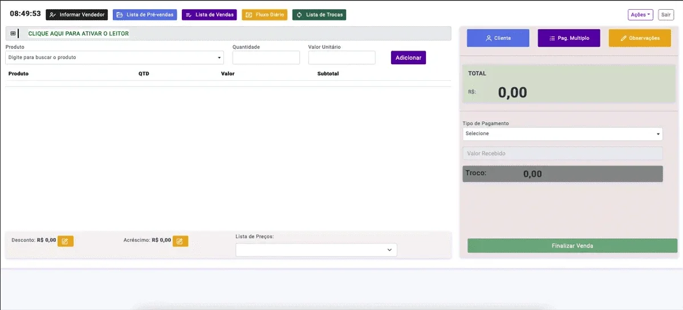Activate reader via CLIQUE AQUI PARA ATIVAR O LEITOR
This screenshot has width=683, height=310.
(79, 34)
